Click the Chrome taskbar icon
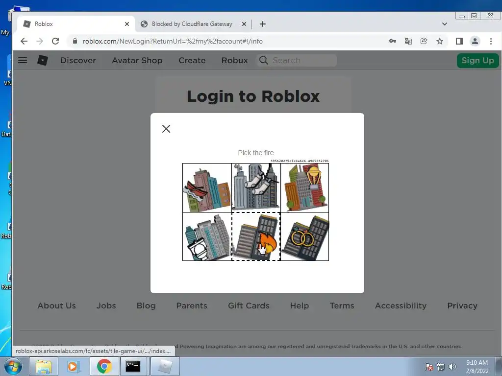Image resolution: width=502 pixels, height=376 pixels. [x=104, y=366]
